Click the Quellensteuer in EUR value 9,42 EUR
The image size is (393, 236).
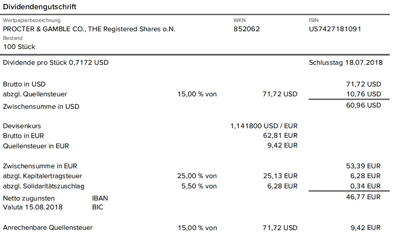(282, 145)
